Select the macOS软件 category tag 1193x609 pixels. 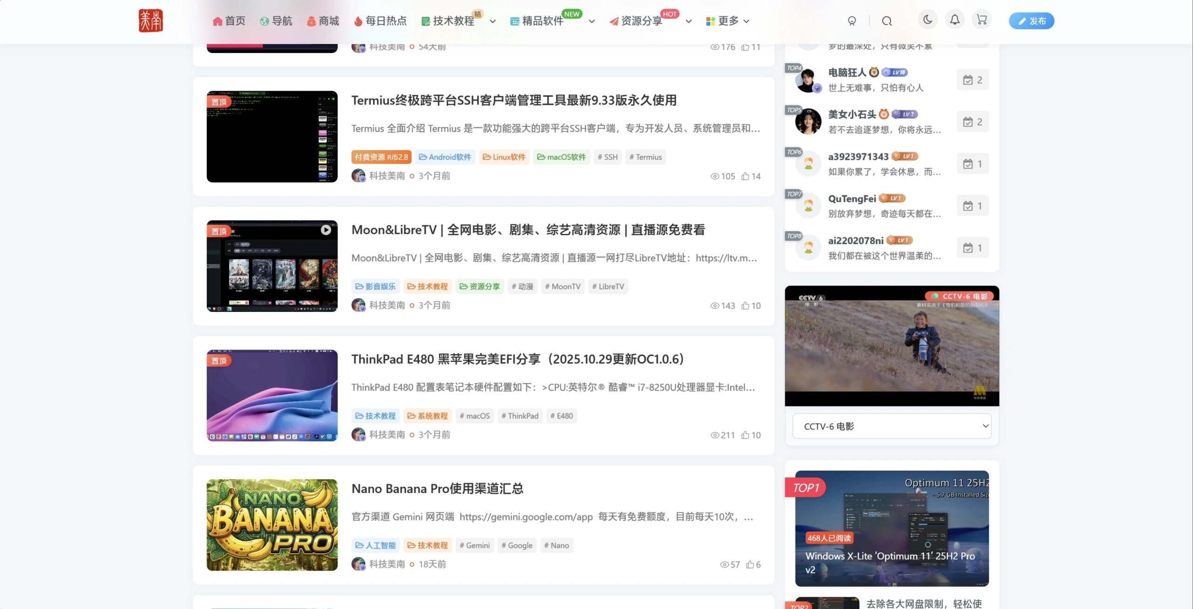click(x=562, y=157)
